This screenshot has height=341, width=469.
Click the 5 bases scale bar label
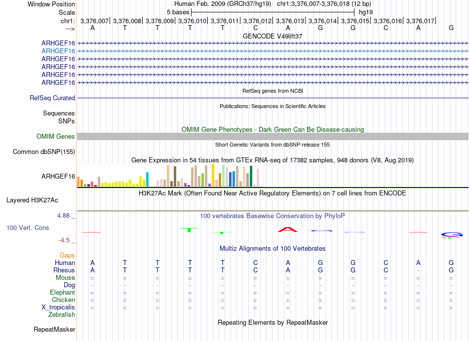click(178, 12)
